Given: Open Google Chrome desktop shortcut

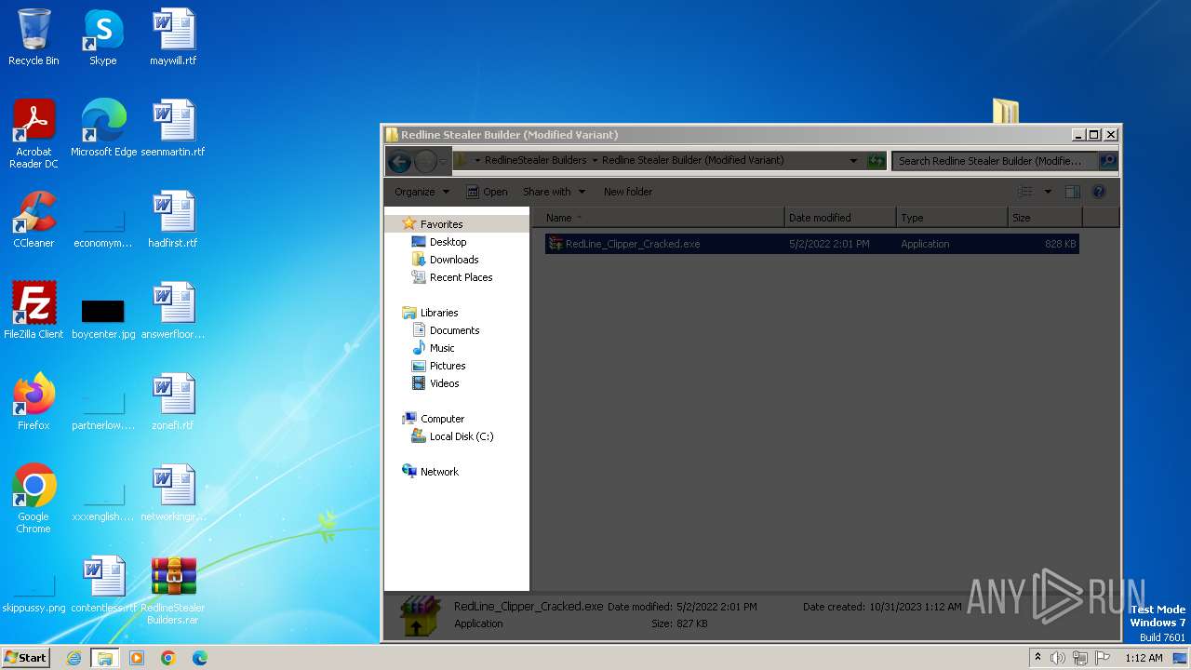Looking at the screenshot, I should (x=33, y=499).
